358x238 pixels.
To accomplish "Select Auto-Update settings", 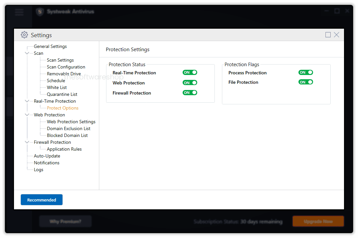I will point(47,156).
